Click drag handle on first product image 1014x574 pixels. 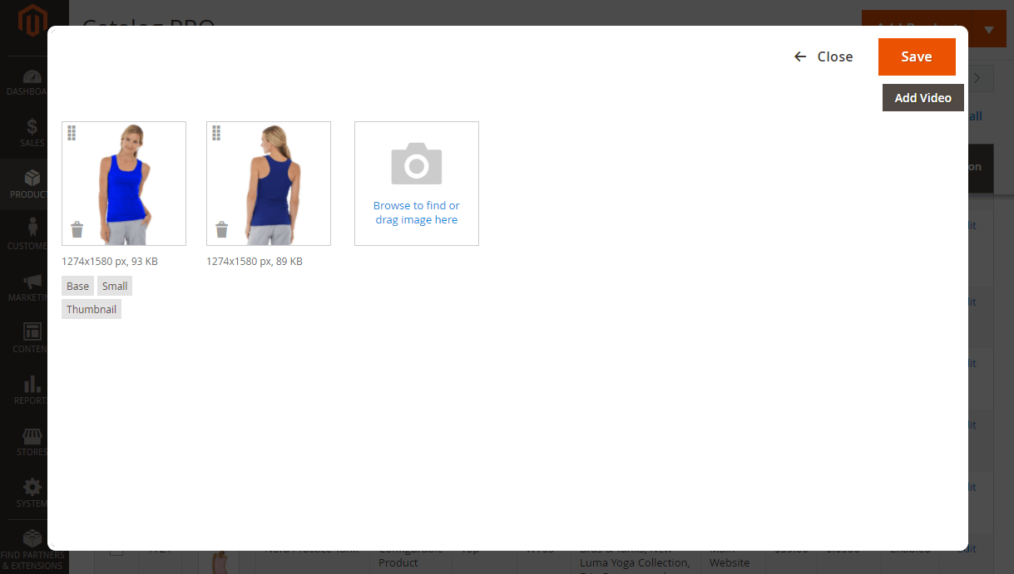point(72,133)
